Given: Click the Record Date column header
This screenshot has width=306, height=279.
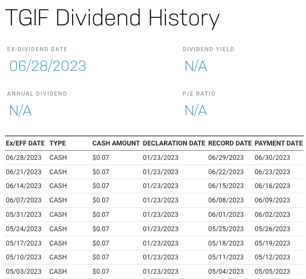Looking at the screenshot, I should point(229,143).
